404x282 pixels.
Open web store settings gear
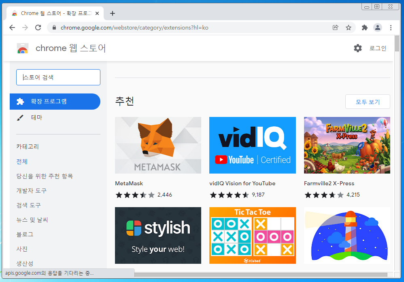[x=357, y=48]
